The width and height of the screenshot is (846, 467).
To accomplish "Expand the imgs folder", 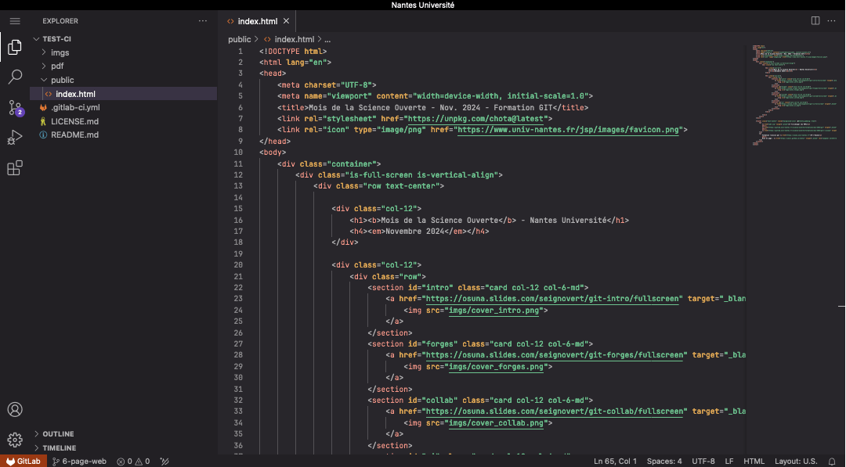I will 124,52.
